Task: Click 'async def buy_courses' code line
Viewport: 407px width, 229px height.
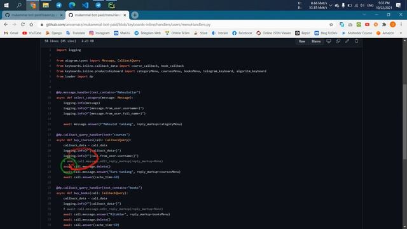Action: pyautogui.click(x=94, y=140)
